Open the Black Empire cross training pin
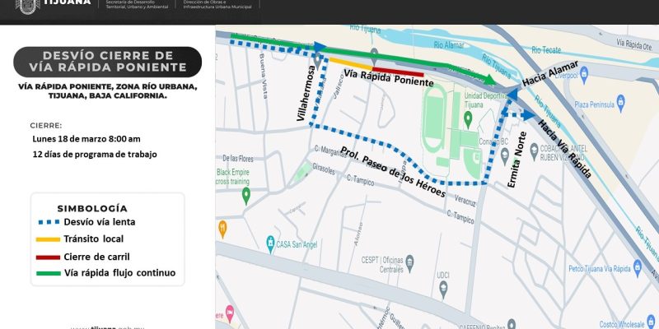 point(245,195)
